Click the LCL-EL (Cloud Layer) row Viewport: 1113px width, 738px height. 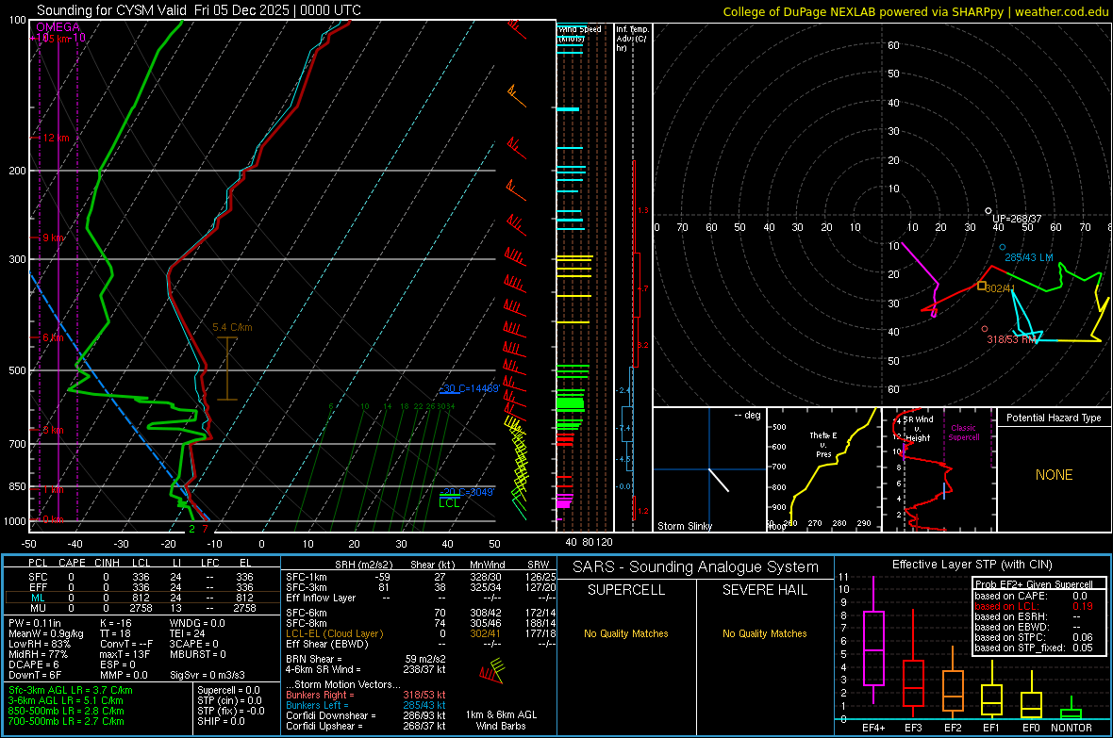421,633
